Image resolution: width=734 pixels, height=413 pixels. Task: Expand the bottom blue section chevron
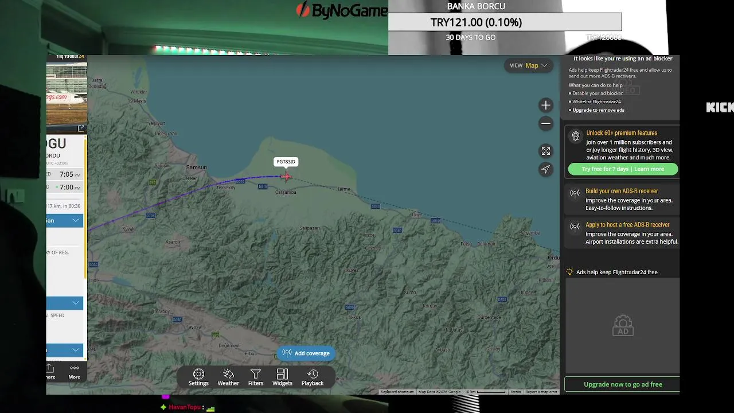[x=76, y=350]
